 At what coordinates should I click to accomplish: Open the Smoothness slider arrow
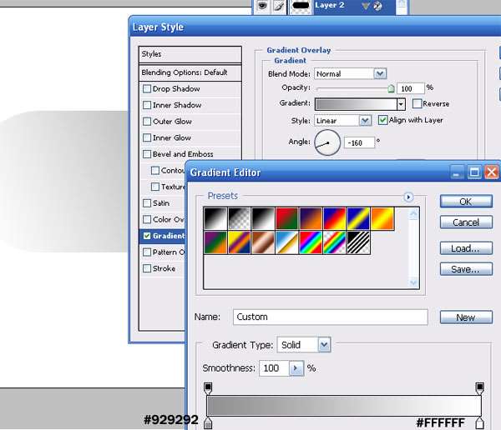[x=296, y=368]
